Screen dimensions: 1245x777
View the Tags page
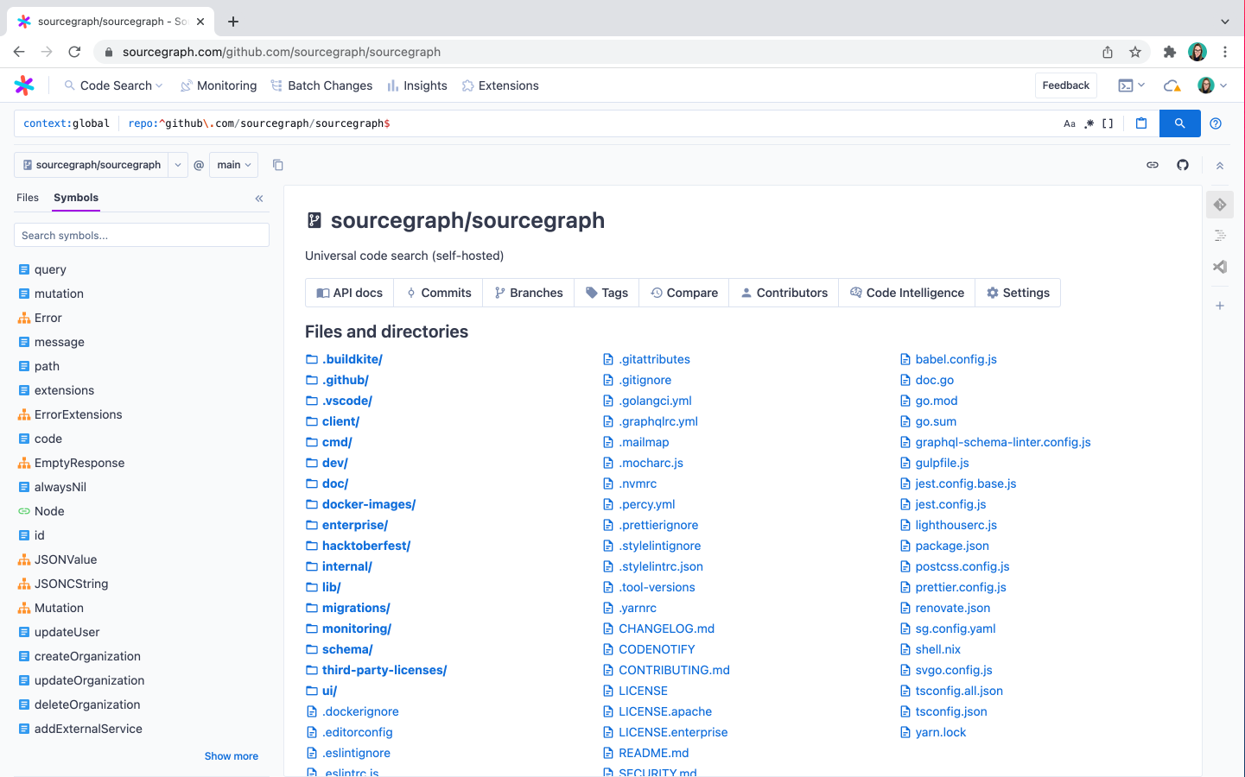pos(607,293)
